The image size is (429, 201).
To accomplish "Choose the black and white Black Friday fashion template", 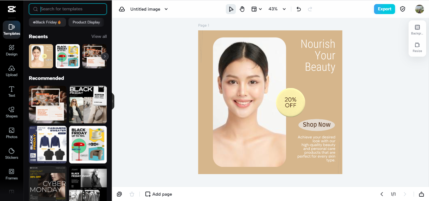I will pos(88,104).
